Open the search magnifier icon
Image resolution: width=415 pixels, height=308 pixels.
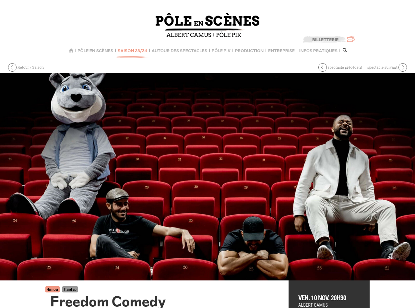coord(345,50)
